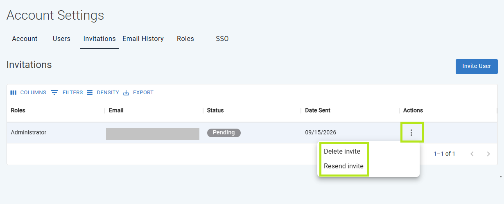504x204 pixels.
Task: Click the Actions column header
Action: pyautogui.click(x=413, y=110)
